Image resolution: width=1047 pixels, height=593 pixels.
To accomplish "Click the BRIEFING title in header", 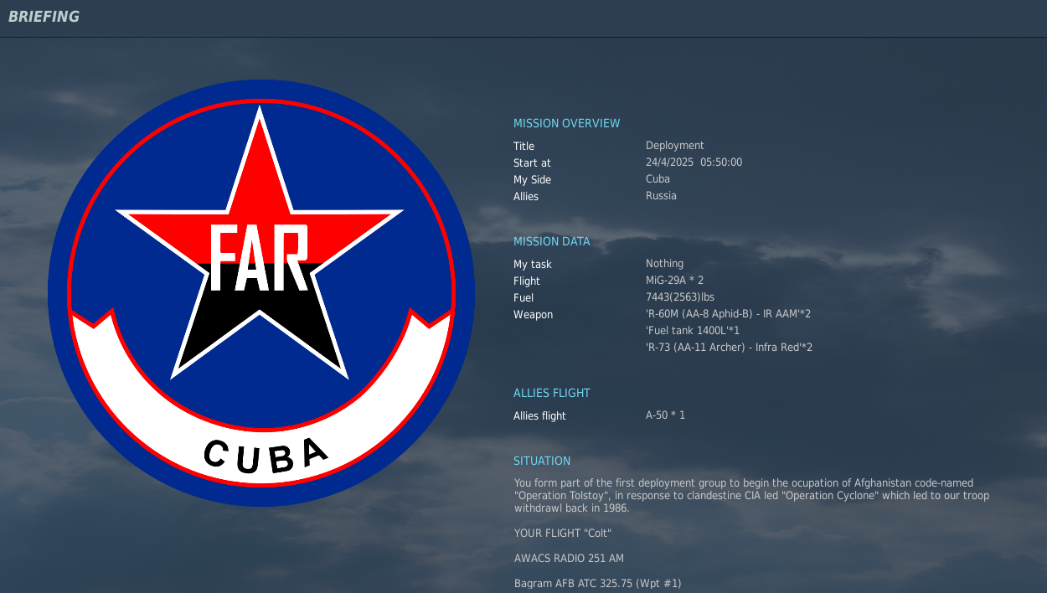I will pyautogui.click(x=44, y=17).
